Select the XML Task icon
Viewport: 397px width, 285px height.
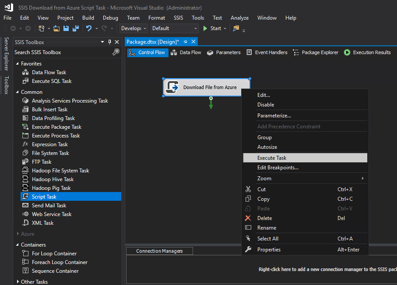pos(25,223)
